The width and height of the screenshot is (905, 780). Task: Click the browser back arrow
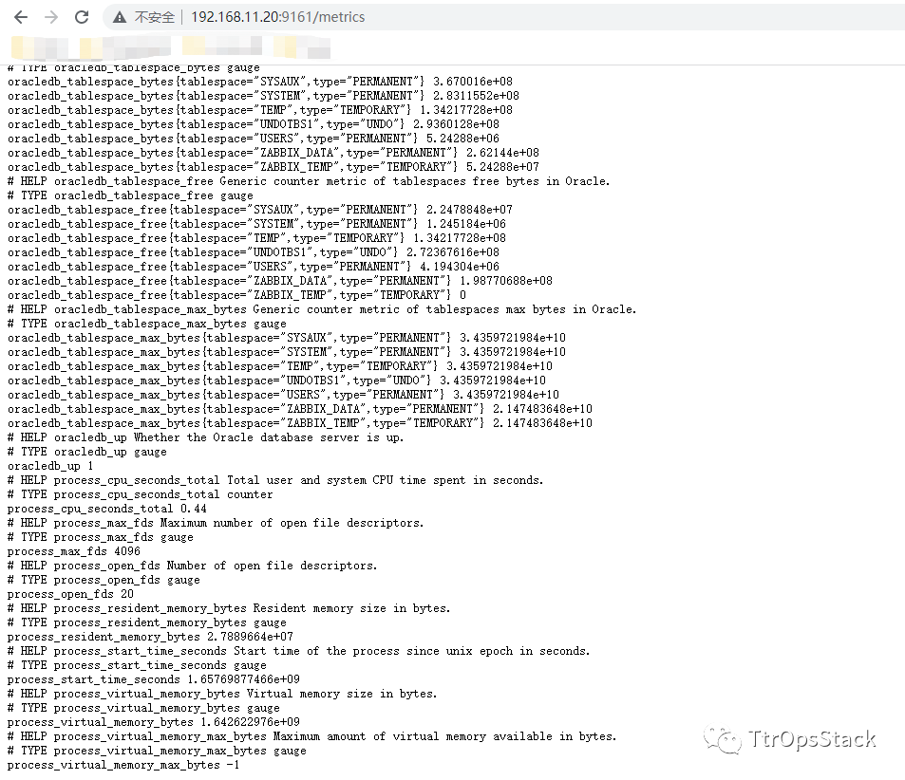click(x=21, y=17)
